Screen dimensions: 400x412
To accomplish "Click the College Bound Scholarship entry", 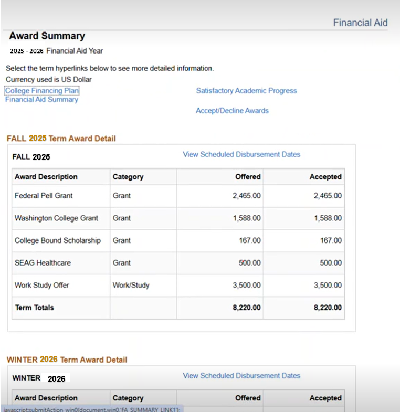I will click(x=57, y=240).
